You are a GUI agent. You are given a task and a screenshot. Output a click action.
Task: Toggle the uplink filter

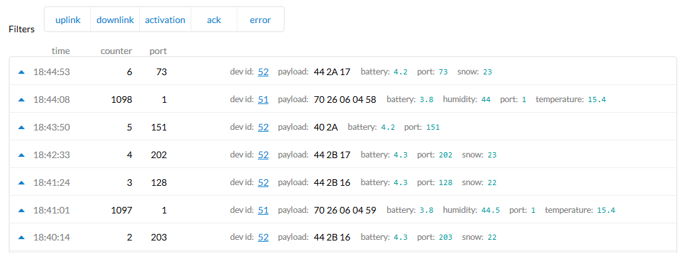click(68, 20)
